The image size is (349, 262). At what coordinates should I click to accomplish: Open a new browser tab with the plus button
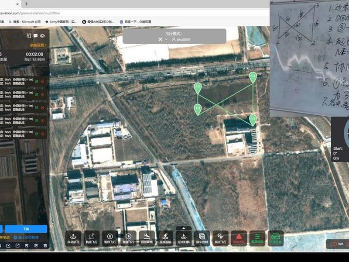26,4
